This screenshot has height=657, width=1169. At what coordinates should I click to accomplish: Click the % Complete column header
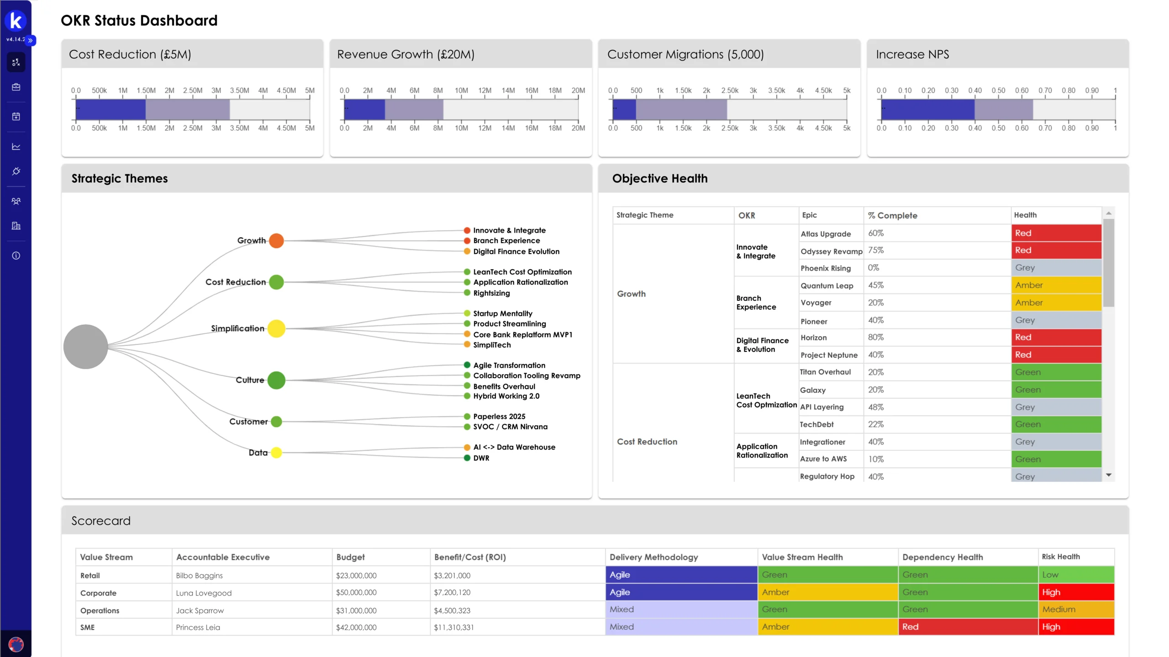pyautogui.click(x=892, y=215)
